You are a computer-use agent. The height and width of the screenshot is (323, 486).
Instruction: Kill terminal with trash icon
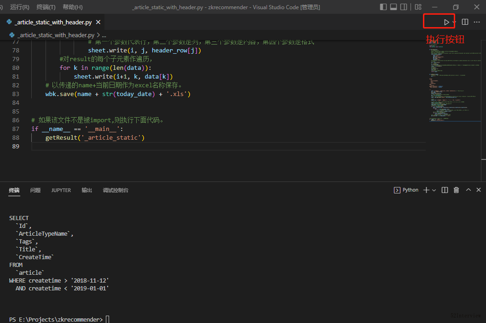(x=456, y=190)
